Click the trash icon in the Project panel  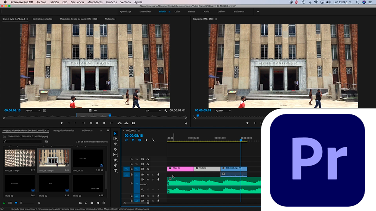104,203
